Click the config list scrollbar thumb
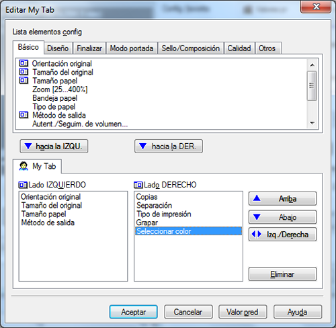This screenshot has height=328, width=336. [x=312, y=85]
